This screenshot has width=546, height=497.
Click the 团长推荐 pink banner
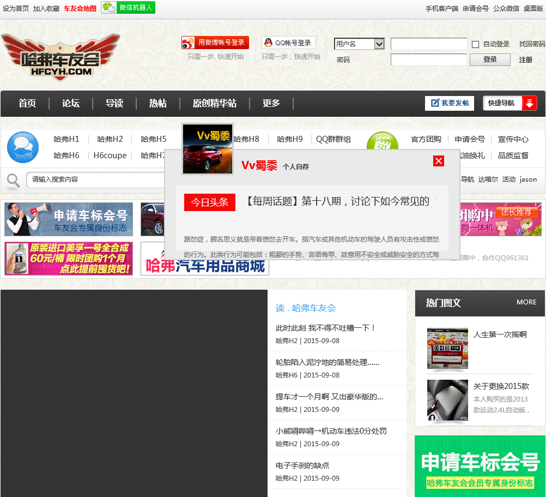click(x=501, y=219)
